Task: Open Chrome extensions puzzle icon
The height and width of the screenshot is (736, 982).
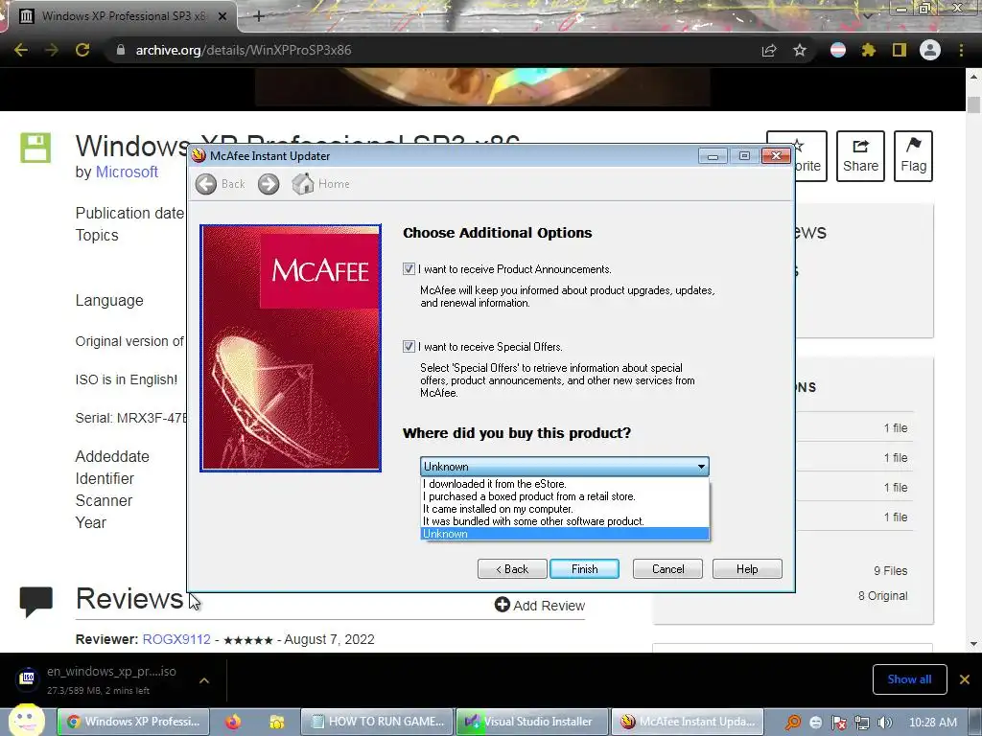Action: [x=869, y=50]
